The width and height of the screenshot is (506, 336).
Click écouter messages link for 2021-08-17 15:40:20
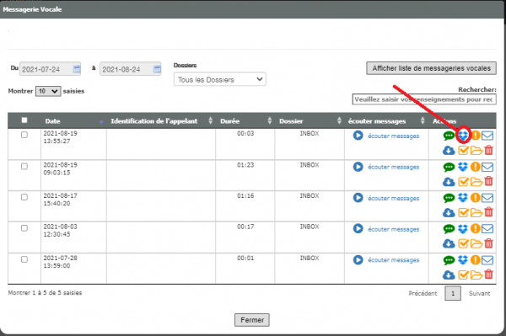coord(393,198)
